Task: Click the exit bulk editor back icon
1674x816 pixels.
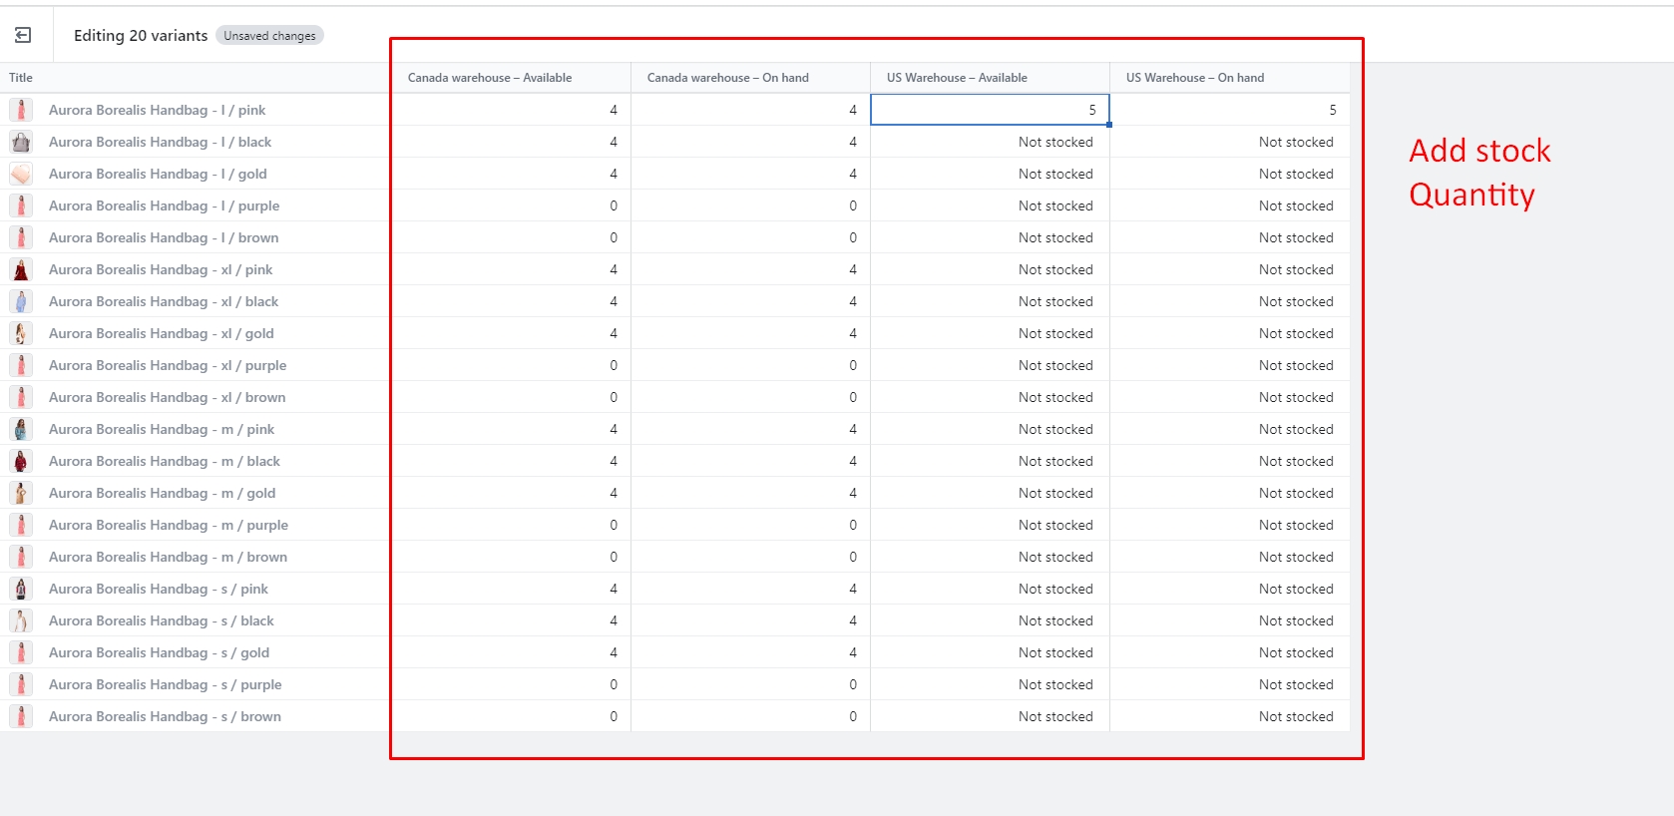Action: click(23, 36)
